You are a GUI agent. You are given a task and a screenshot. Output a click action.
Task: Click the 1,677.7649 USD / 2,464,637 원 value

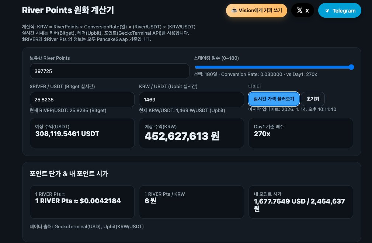click(x=299, y=205)
